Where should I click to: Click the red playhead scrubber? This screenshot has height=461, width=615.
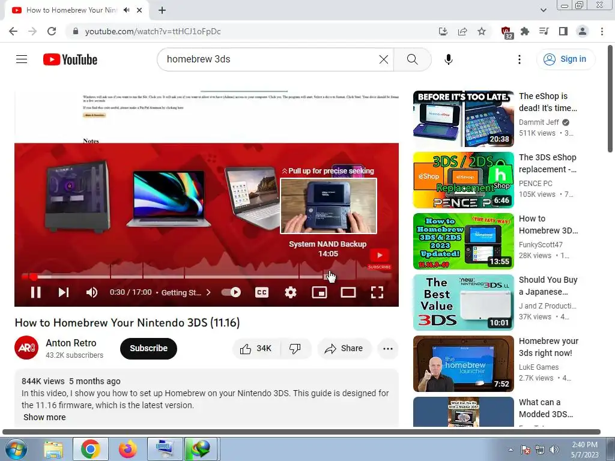click(x=34, y=277)
